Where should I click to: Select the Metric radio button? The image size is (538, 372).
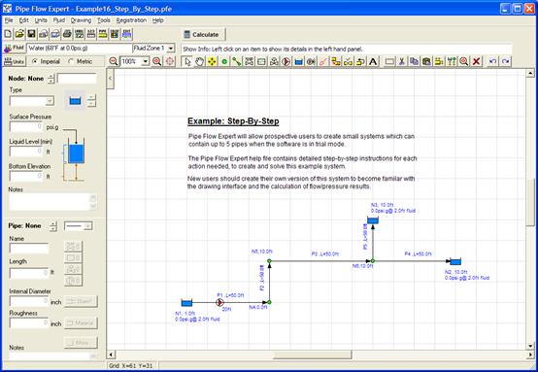click(x=71, y=61)
